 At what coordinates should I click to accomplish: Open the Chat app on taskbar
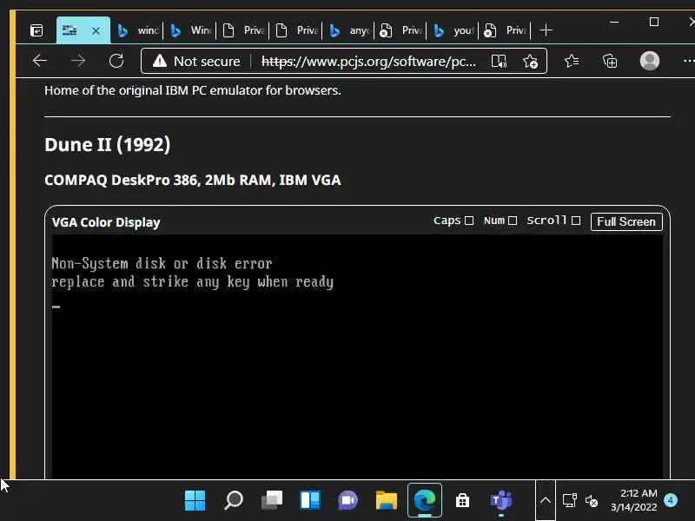(x=348, y=501)
